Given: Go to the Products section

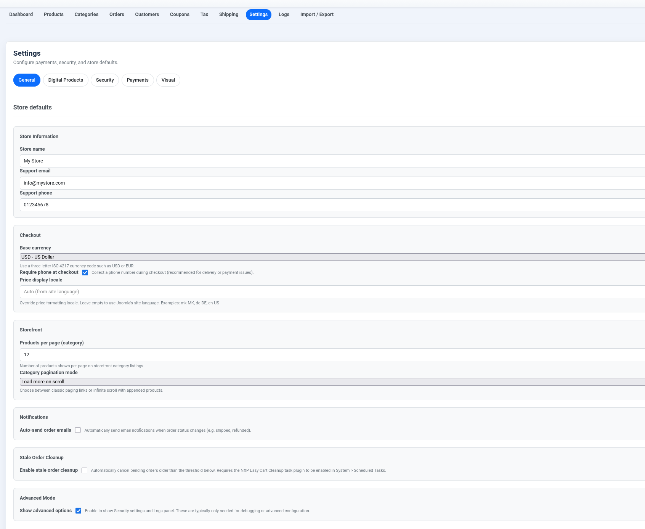Looking at the screenshot, I should click(x=53, y=14).
